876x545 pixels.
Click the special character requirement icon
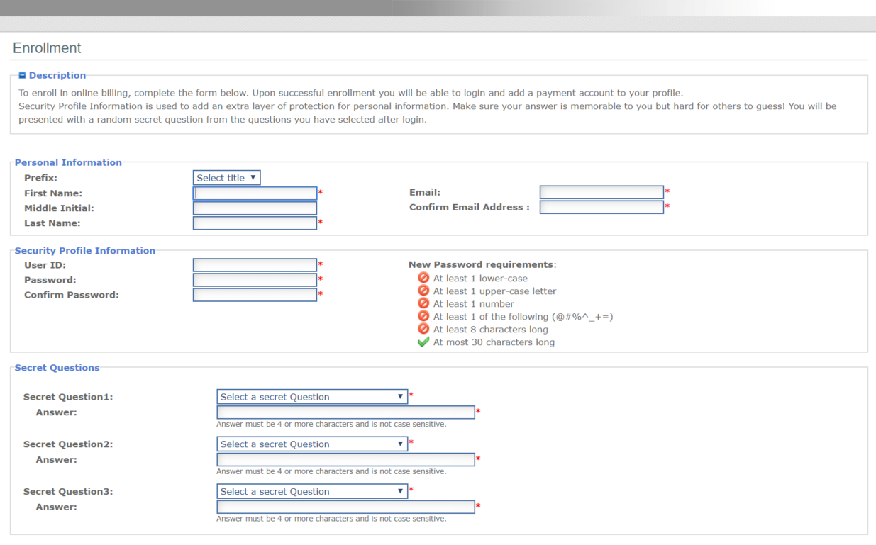coord(423,316)
